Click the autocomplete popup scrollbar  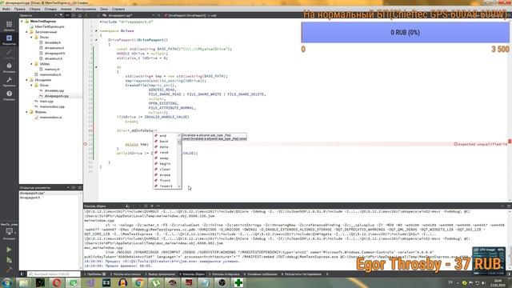coord(179,161)
